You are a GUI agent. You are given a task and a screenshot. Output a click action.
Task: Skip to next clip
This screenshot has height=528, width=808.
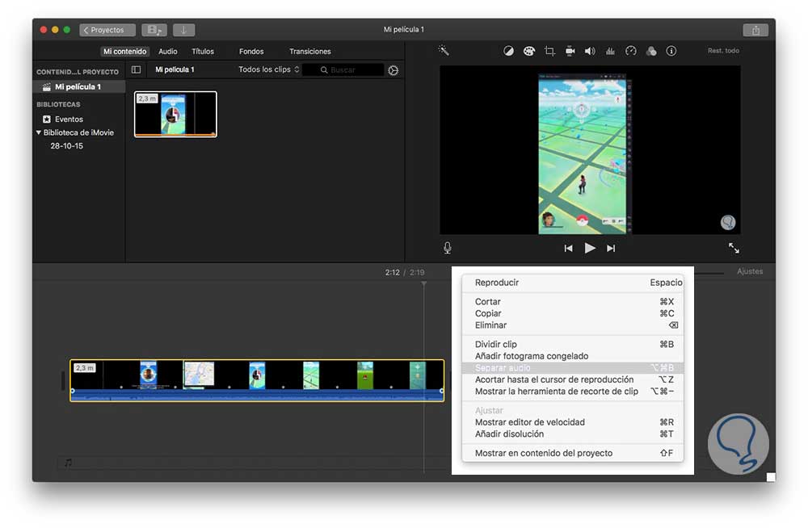point(611,249)
